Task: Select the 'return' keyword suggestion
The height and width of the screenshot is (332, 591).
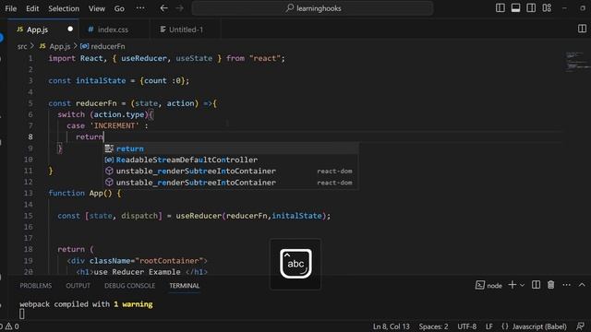Action: pyautogui.click(x=231, y=148)
